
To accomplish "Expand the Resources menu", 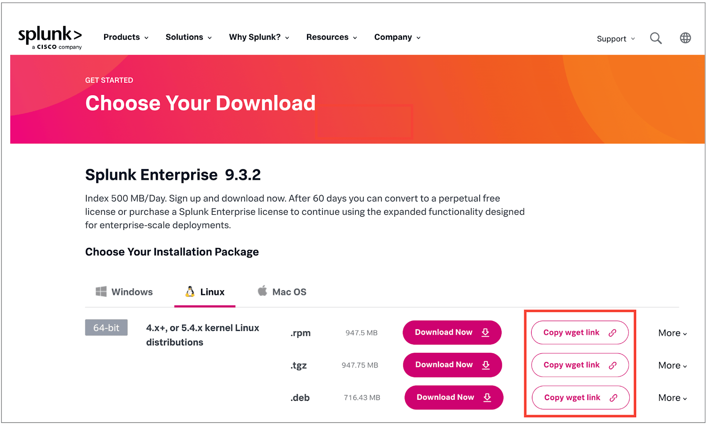I will click(x=332, y=37).
